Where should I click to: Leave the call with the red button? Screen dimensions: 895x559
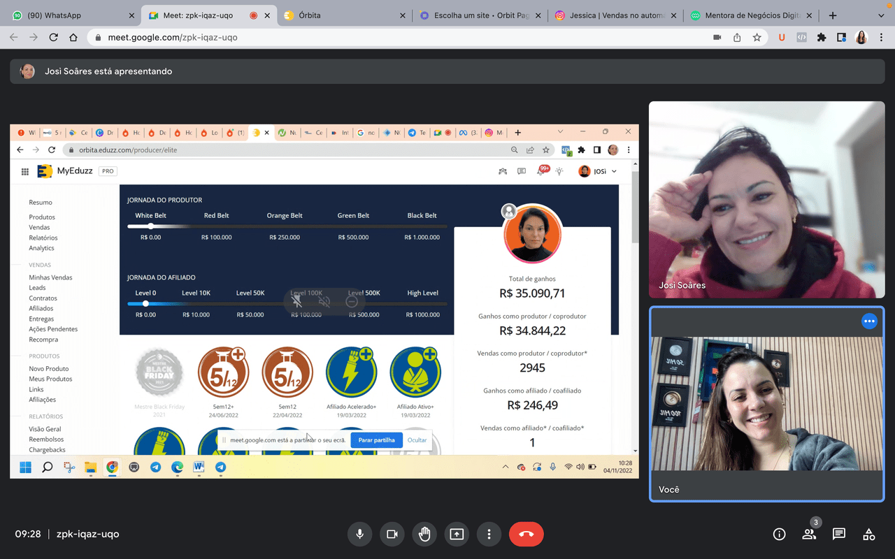click(527, 534)
